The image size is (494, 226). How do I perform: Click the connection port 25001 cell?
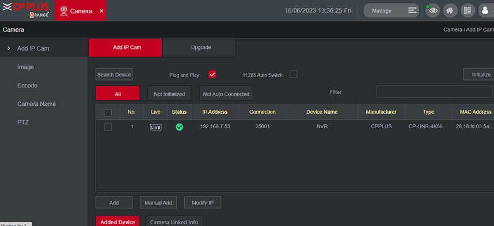[262, 127]
